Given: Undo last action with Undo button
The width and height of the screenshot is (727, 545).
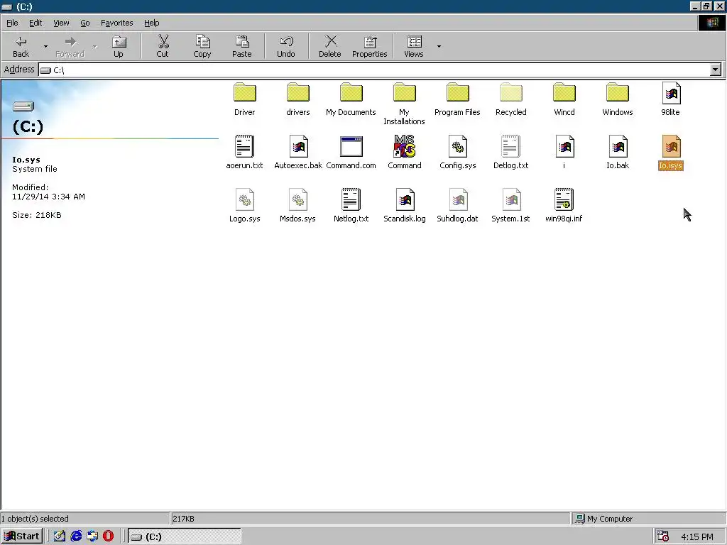Looking at the screenshot, I should [x=286, y=46].
